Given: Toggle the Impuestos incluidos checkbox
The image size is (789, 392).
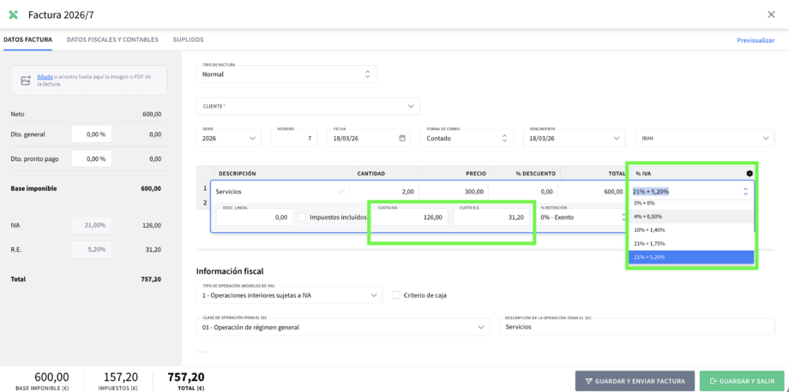Looking at the screenshot, I should pos(302,217).
